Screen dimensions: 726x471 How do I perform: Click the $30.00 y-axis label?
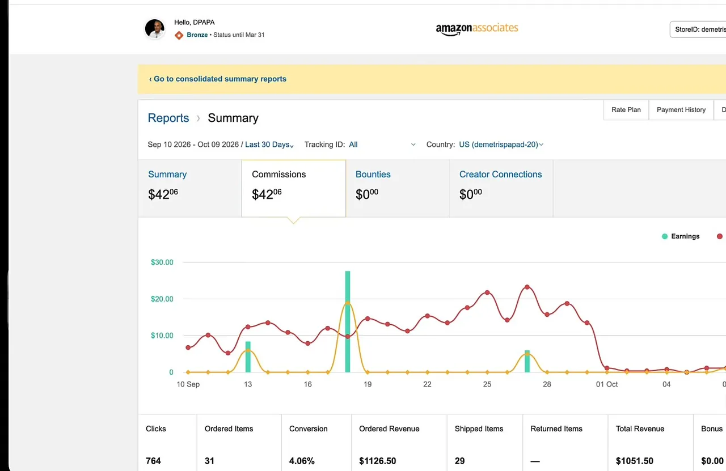162,262
